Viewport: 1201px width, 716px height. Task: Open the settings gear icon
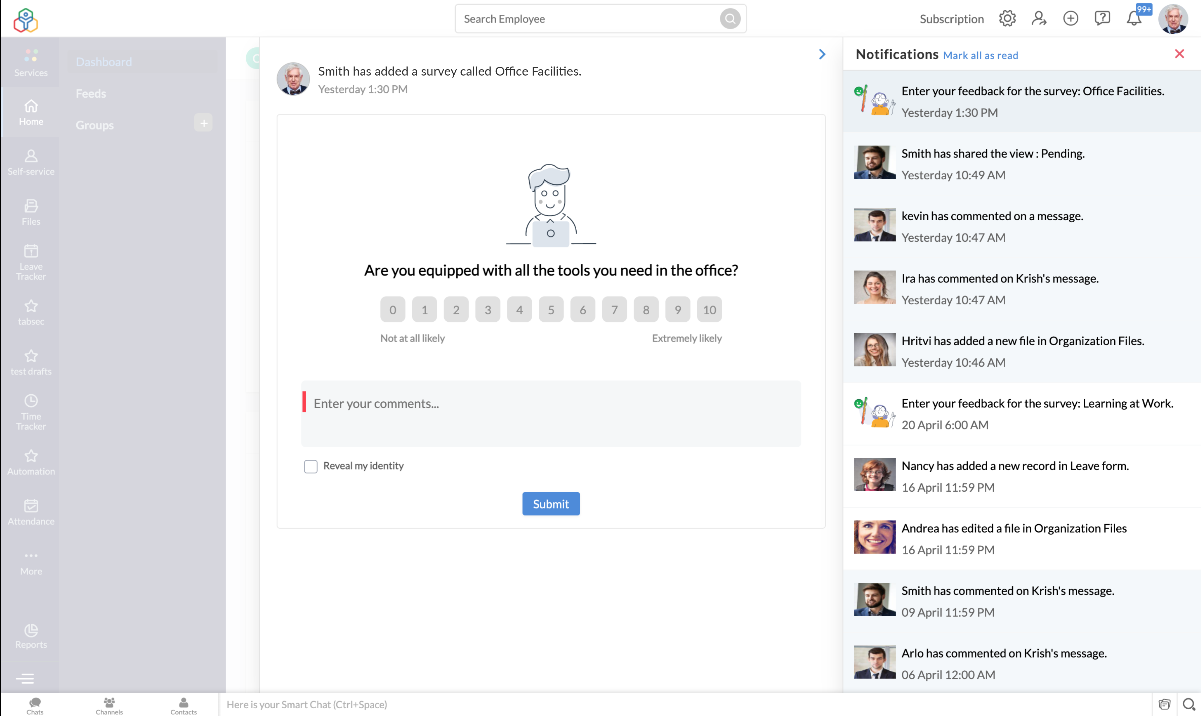tap(1007, 18)
